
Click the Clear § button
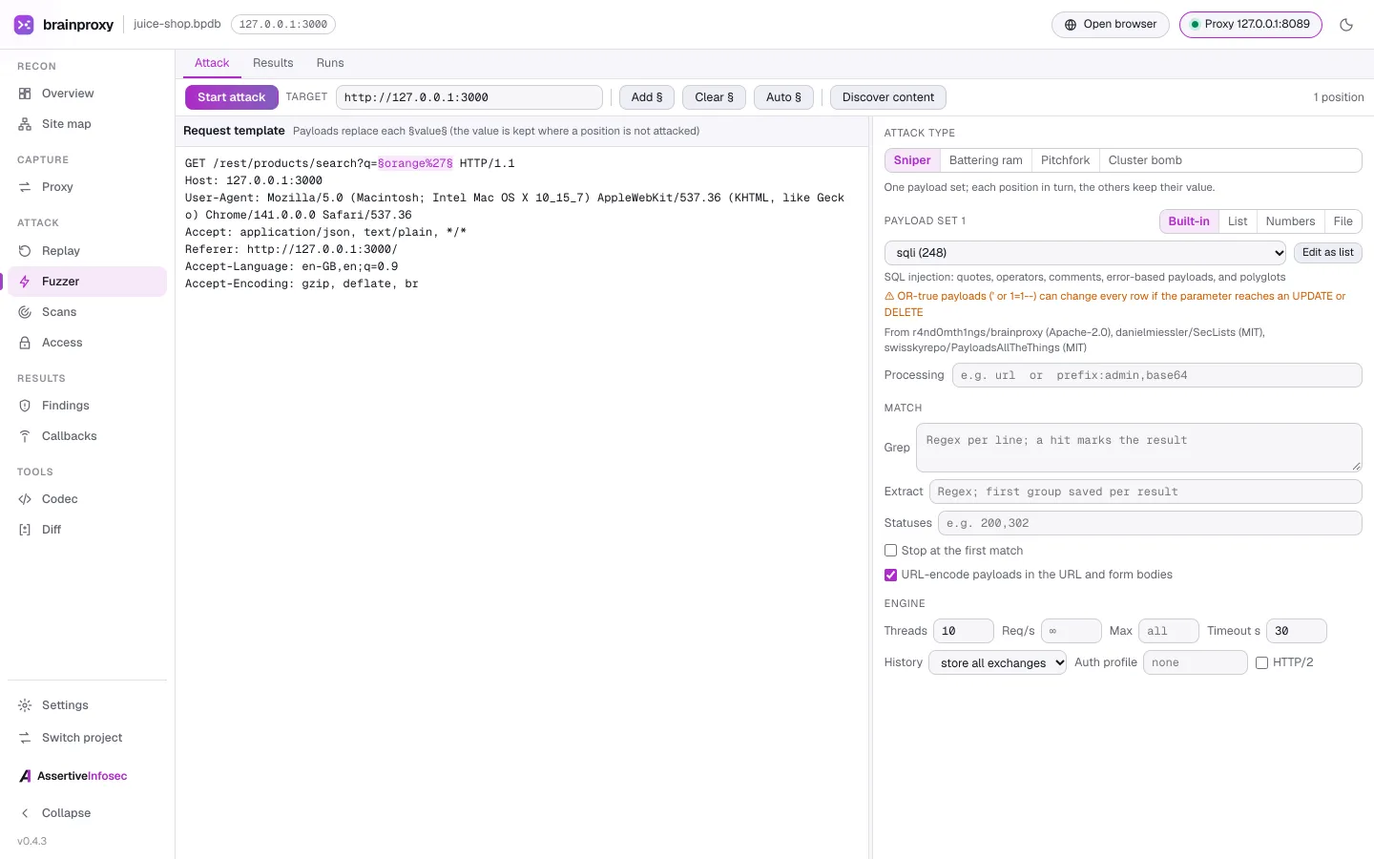pos(715,97)
